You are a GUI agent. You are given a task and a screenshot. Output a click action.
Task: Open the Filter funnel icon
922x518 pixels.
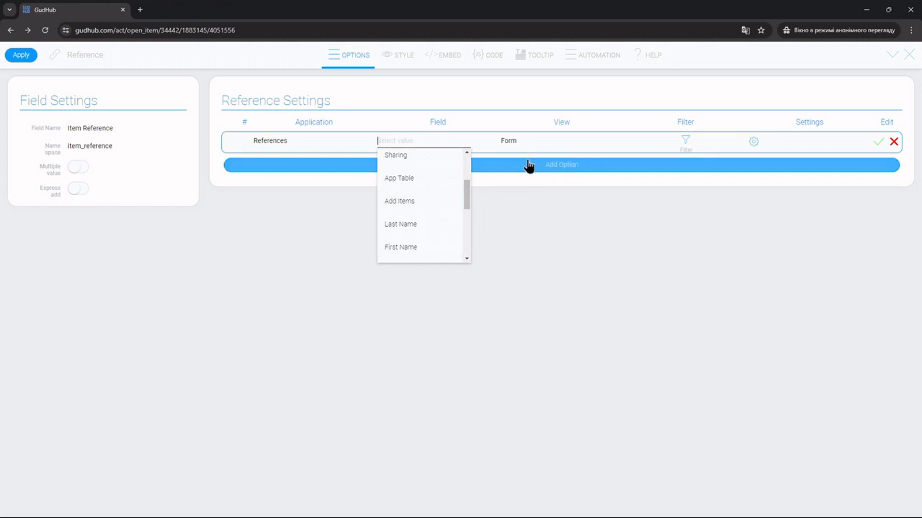(686, 140)
